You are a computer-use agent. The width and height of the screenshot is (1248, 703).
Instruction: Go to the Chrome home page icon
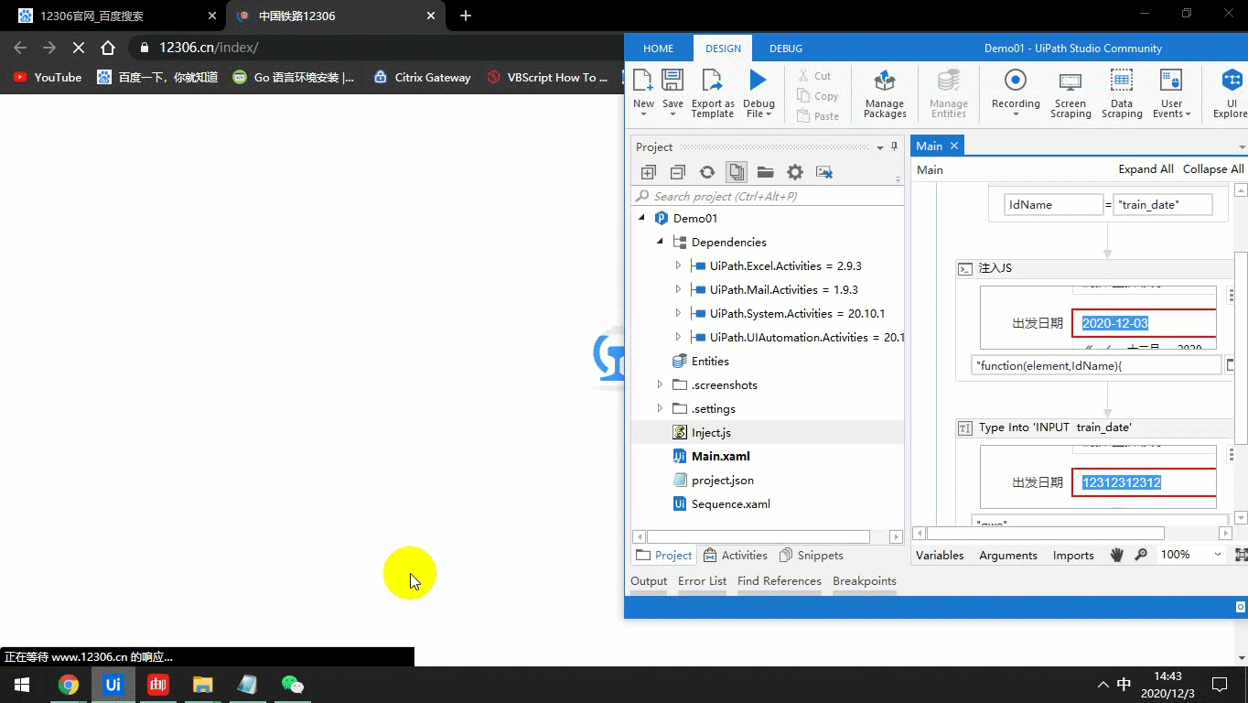pos(108,48)
